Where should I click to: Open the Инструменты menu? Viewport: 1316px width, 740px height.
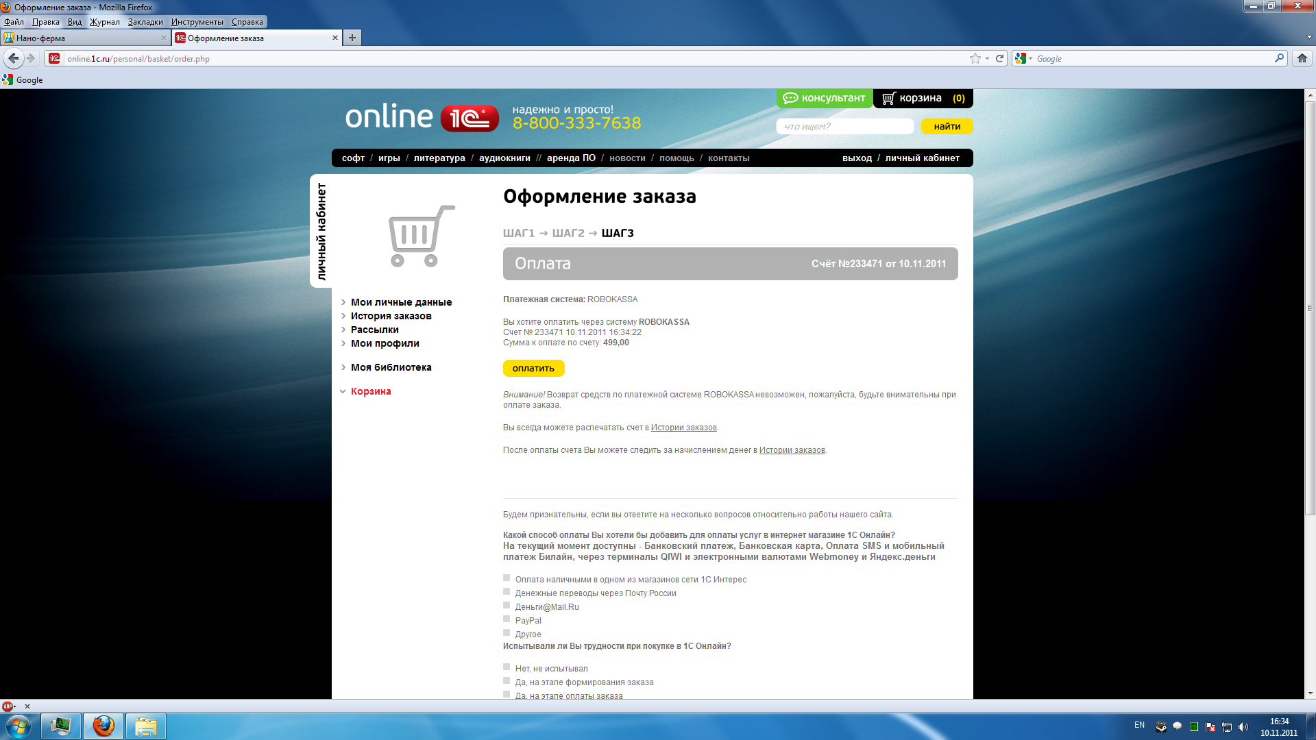197,22
